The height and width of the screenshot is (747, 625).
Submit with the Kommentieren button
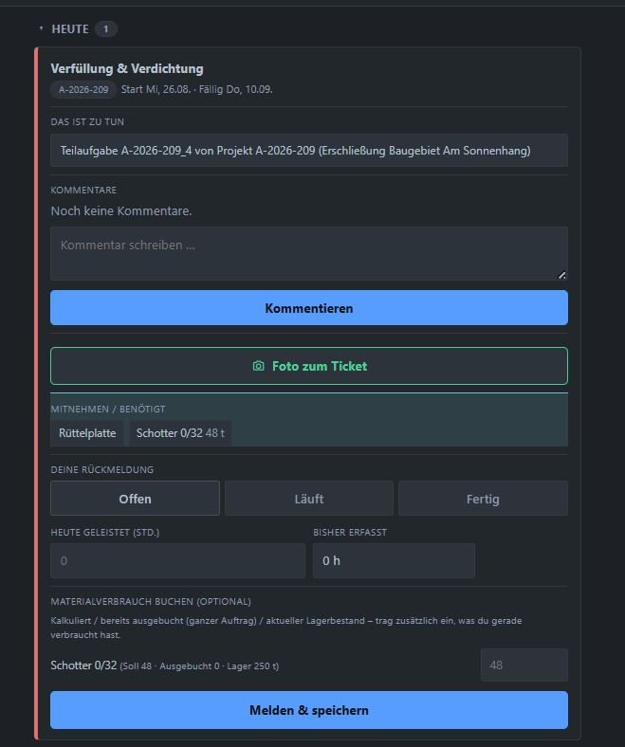click(x=309, y=308)
